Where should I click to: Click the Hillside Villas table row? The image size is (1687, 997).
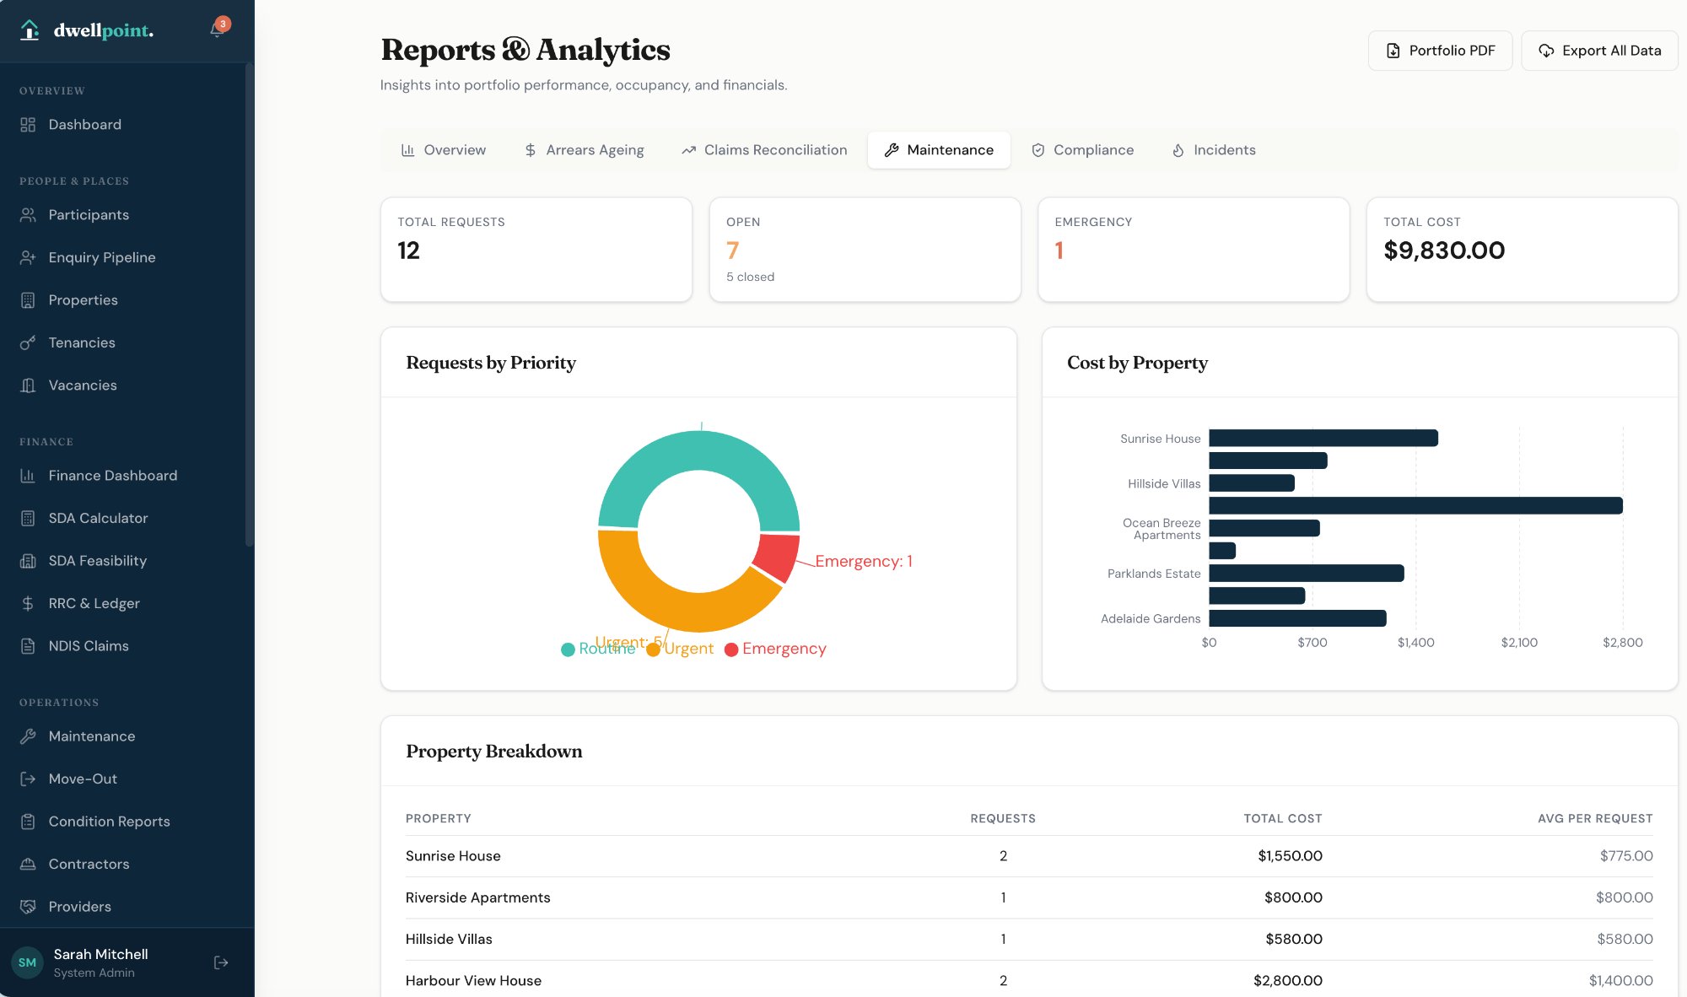tap(1029, 939)
